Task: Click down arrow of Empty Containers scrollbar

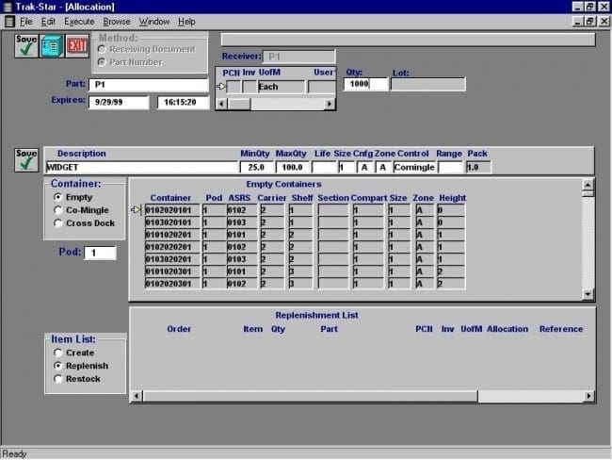Action: [x=588, y=294]
